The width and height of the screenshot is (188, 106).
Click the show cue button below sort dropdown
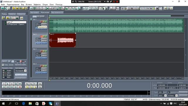21,75
